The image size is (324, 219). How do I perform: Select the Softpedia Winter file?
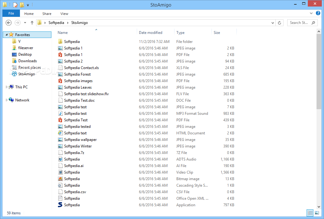point(78,146)
